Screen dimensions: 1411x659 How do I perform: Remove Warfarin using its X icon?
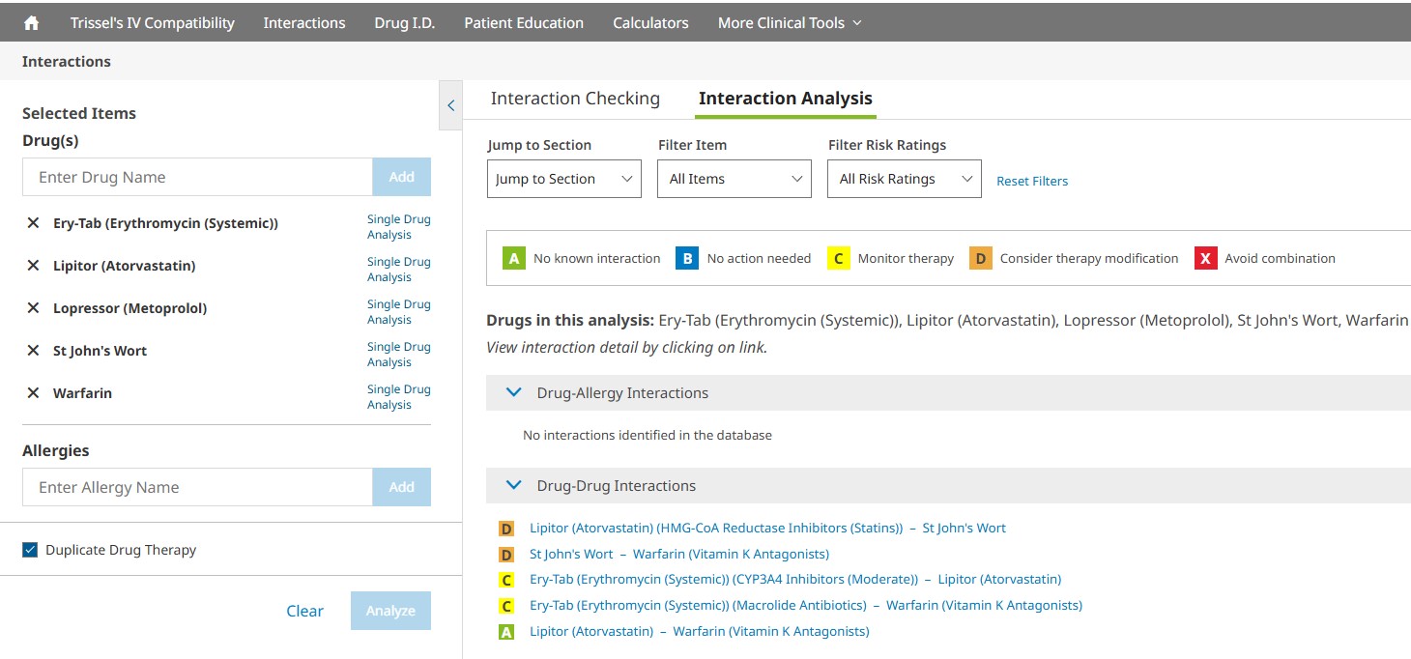point(33,393)
